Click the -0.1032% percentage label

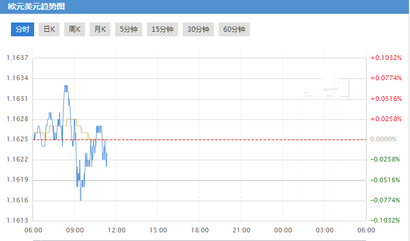[385, 220]
